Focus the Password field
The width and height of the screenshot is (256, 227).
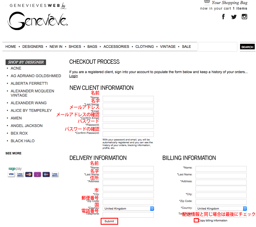128,126
